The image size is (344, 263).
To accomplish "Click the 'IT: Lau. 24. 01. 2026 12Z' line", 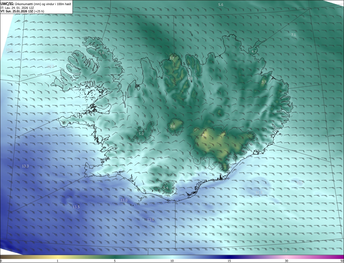I will 17,8.
